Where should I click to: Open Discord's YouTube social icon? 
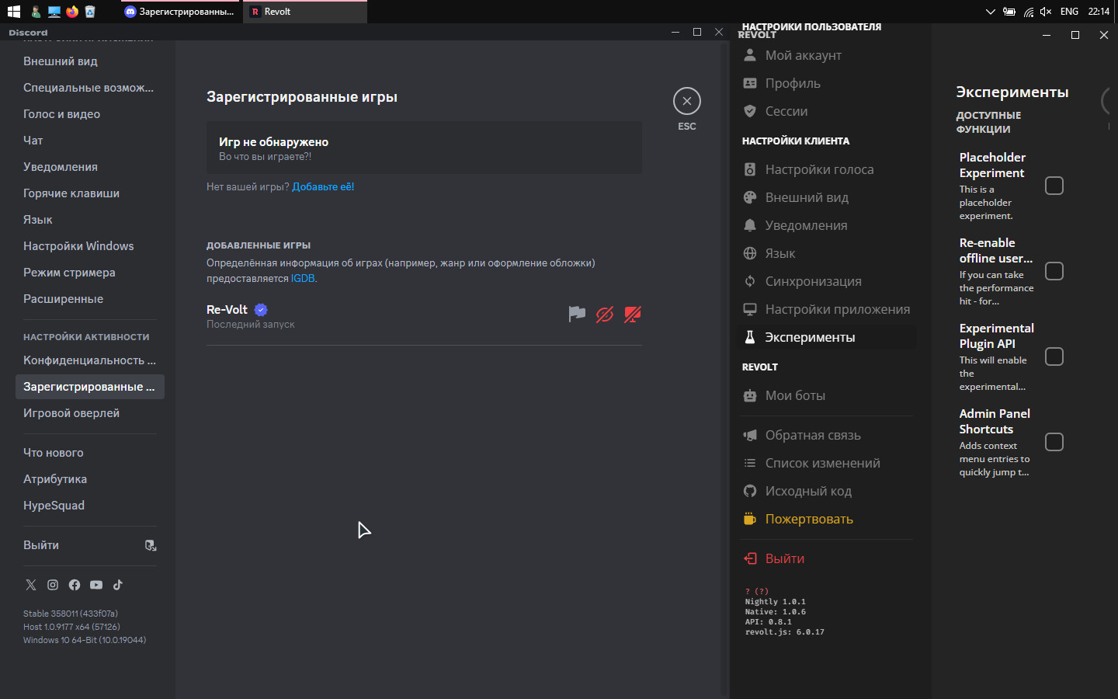(96, 585)
